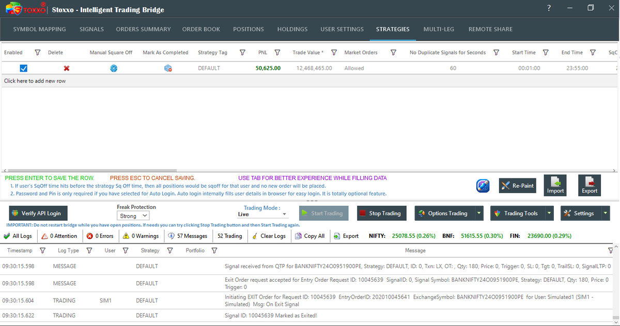
Task: Show All Logs filter
Action: pos(18,236)
